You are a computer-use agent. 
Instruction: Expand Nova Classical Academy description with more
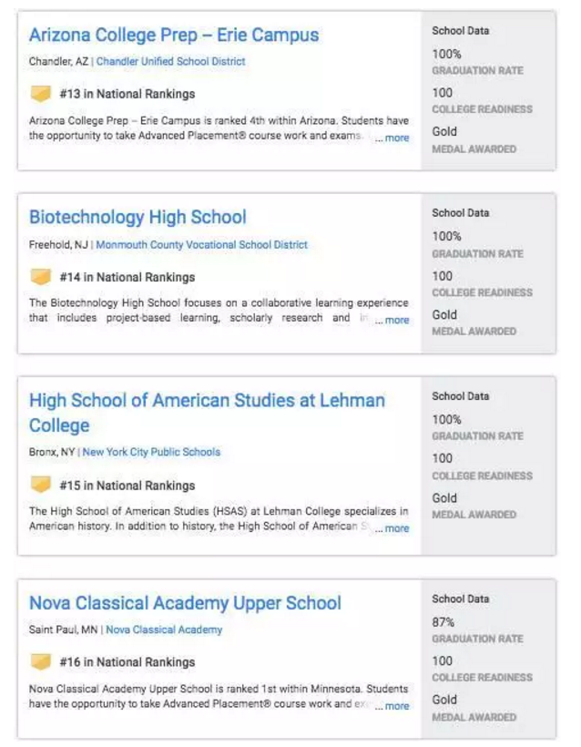click(396, 706)
